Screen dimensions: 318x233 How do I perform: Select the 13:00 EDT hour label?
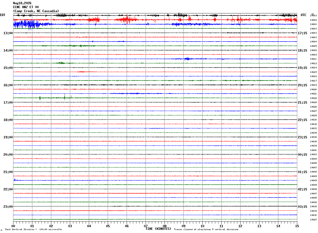coord(8,33)
